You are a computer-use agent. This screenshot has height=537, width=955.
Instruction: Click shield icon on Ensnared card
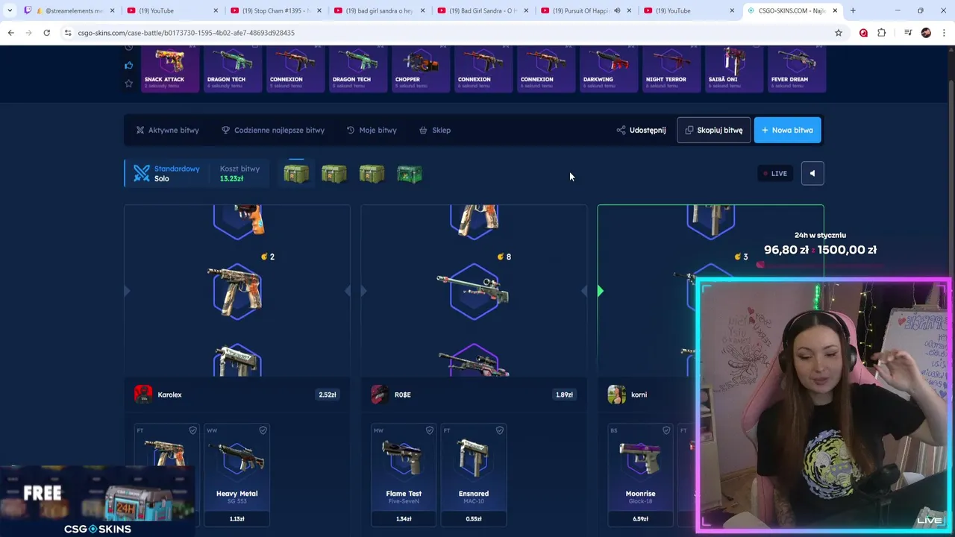tap(499, 430)
